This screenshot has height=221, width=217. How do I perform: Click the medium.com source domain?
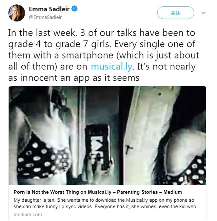pyautogui.click(x=28, y=215)
